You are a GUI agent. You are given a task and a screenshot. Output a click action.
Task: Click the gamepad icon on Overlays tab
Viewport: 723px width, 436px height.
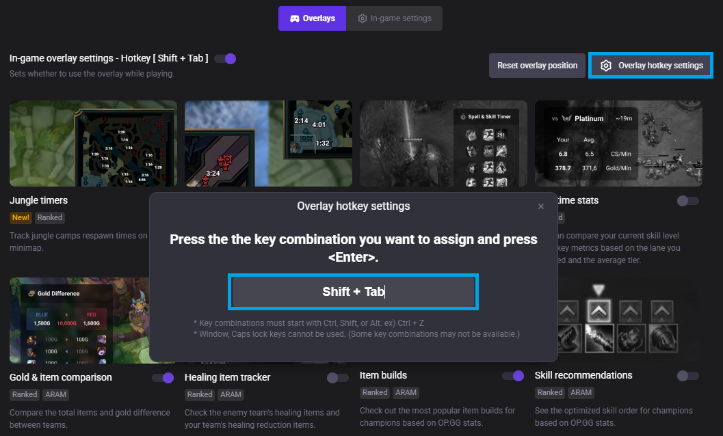tap(295, 18)
